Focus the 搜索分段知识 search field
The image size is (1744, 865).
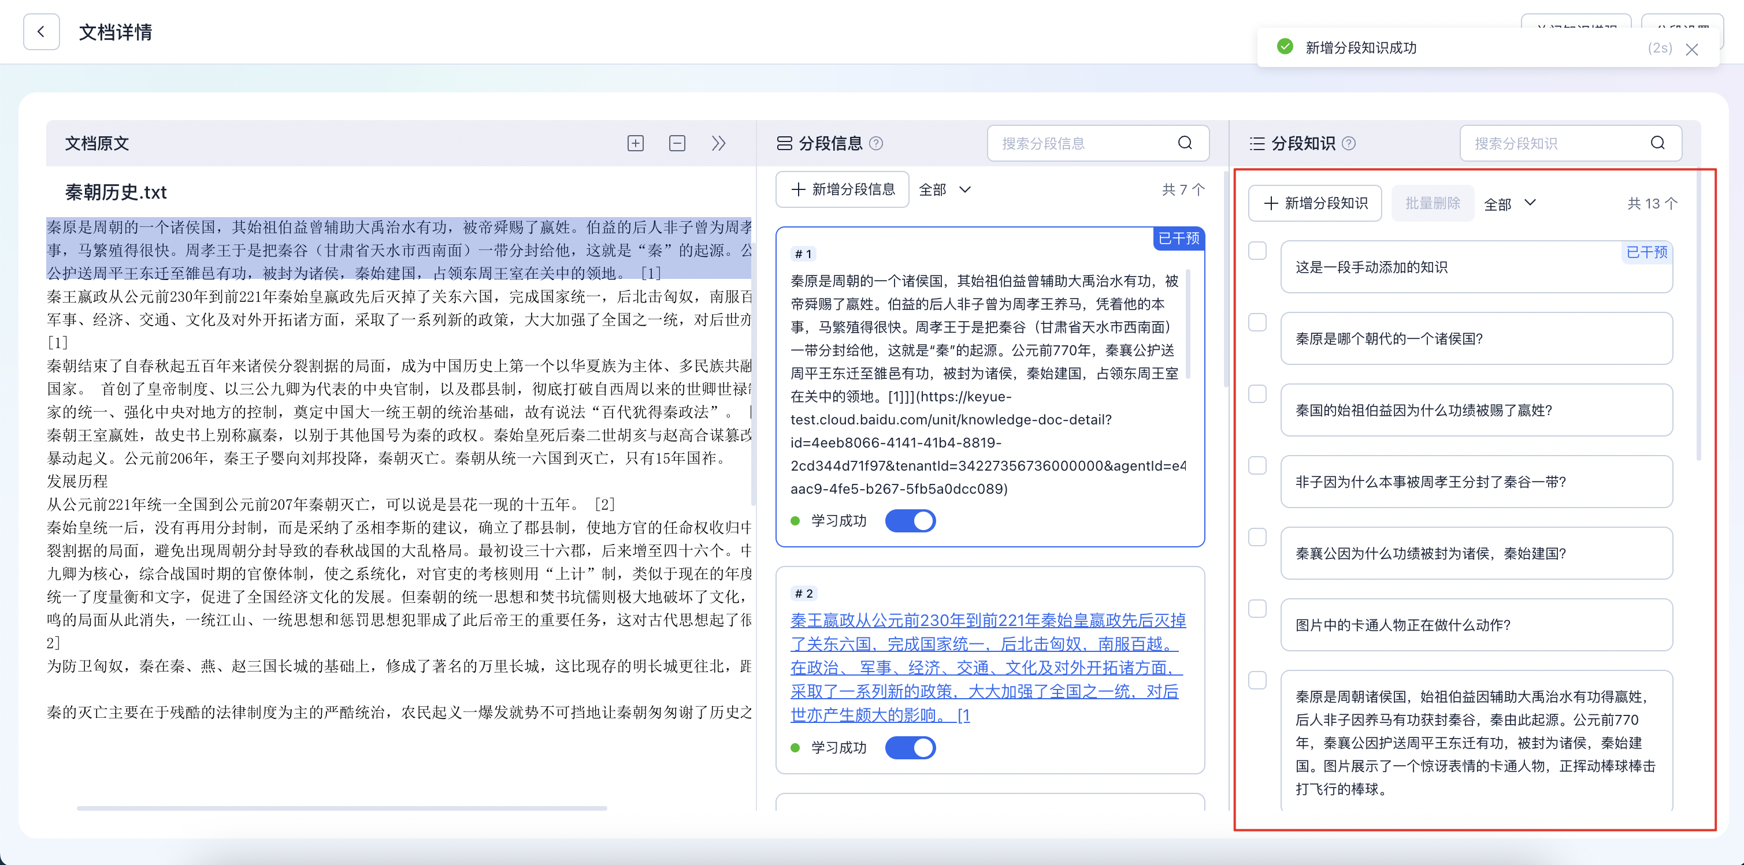pyautogui.click(x=1571, y=143)
